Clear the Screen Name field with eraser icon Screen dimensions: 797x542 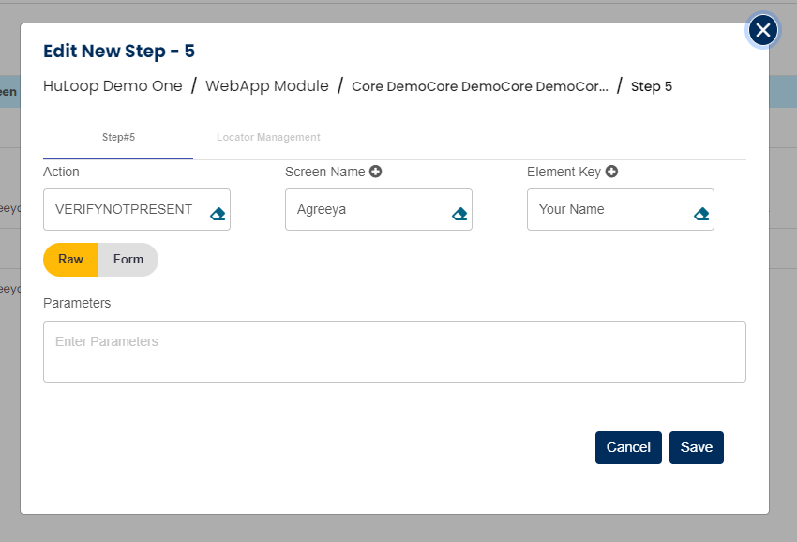coord(459,214)
